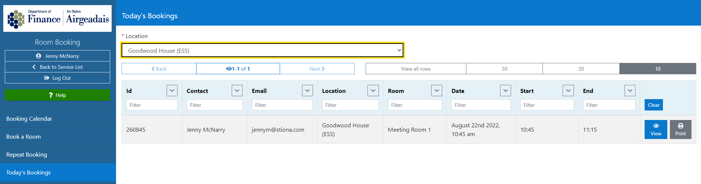701x184 pixels.
Task: Open the Location dropdown
Action: pyautogui.click(x=262, y=50)
